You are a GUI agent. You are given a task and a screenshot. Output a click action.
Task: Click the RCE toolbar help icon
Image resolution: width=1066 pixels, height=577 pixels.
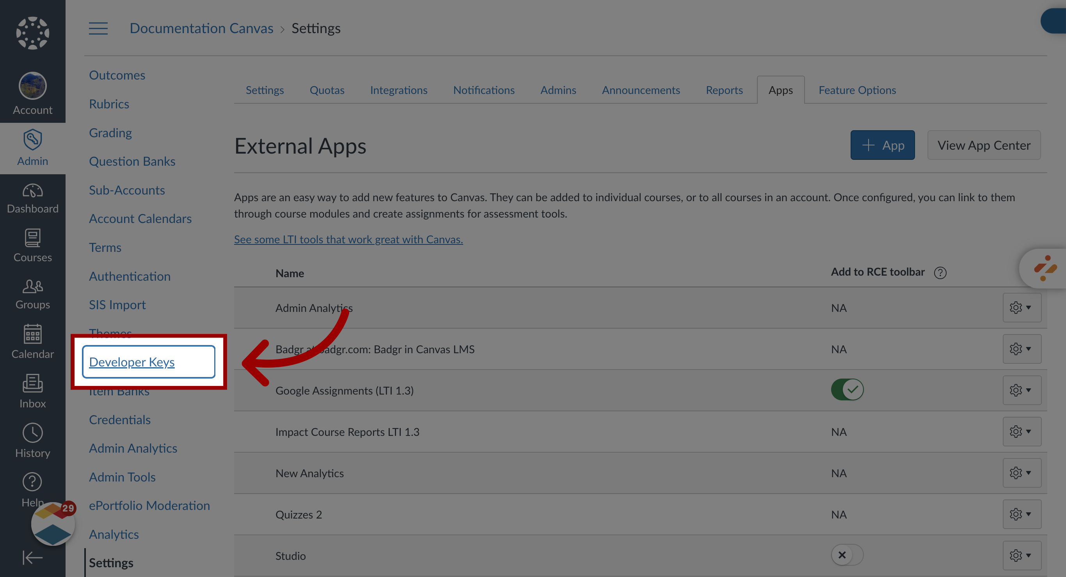coord(940,273)
